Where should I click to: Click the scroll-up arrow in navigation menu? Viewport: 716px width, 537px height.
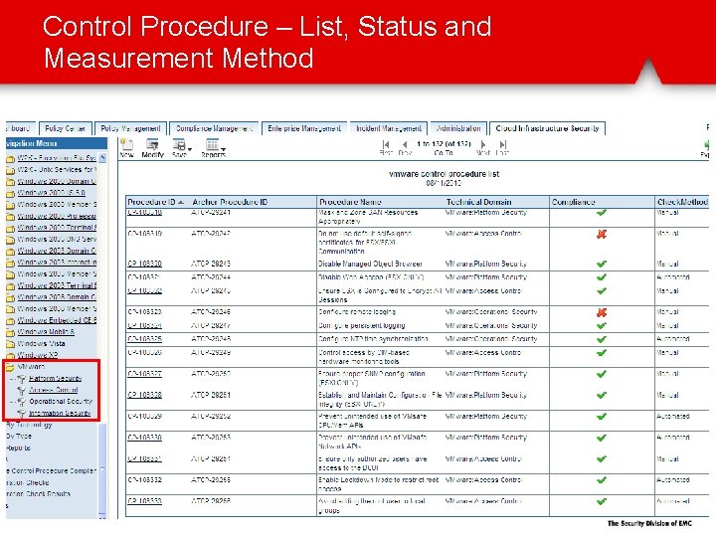pos(102,157)
